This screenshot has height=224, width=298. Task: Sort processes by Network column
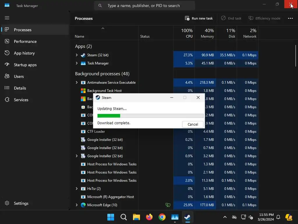click(x=248, y=33)
